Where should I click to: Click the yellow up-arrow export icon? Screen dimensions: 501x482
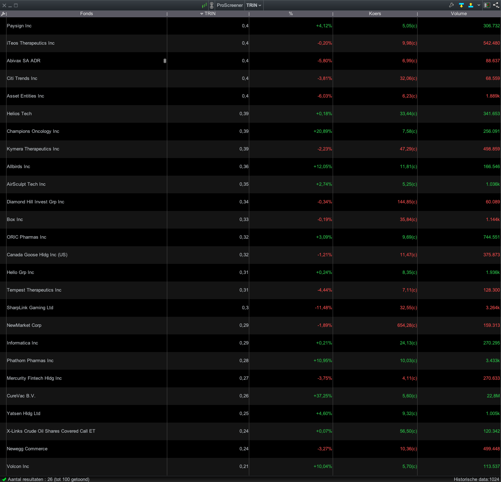click(470, 5)
